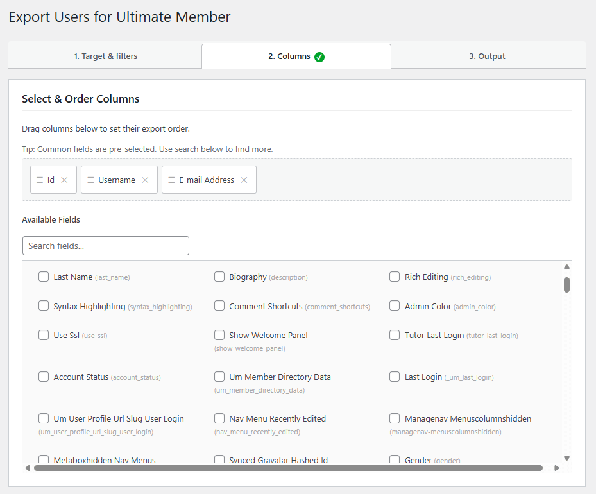Click the fields list scroll-up arrow
596x494 pixels.
(566, 267)
